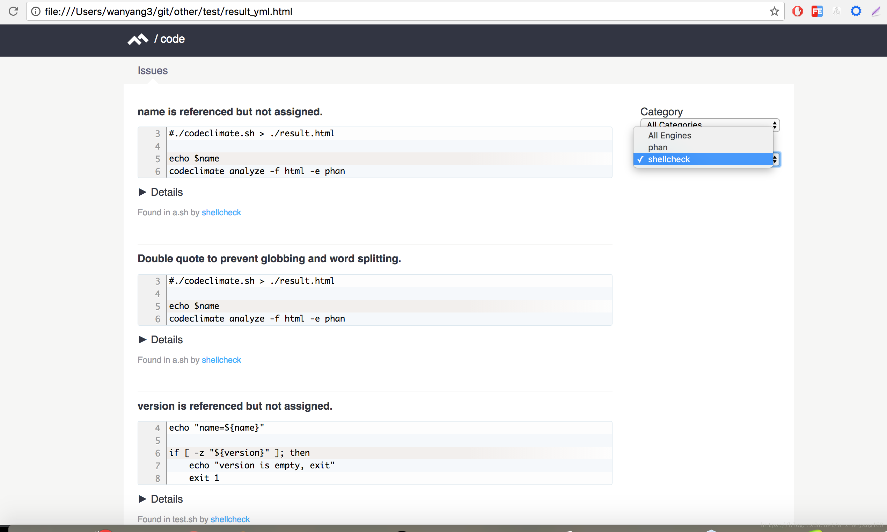
Task: Open shellcheck link under name issue
Action: click(x=221, y=213)
